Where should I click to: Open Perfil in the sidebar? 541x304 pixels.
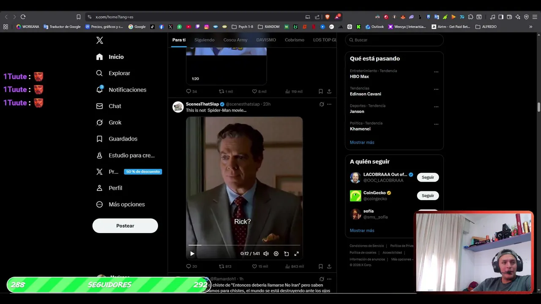(109, 188)
